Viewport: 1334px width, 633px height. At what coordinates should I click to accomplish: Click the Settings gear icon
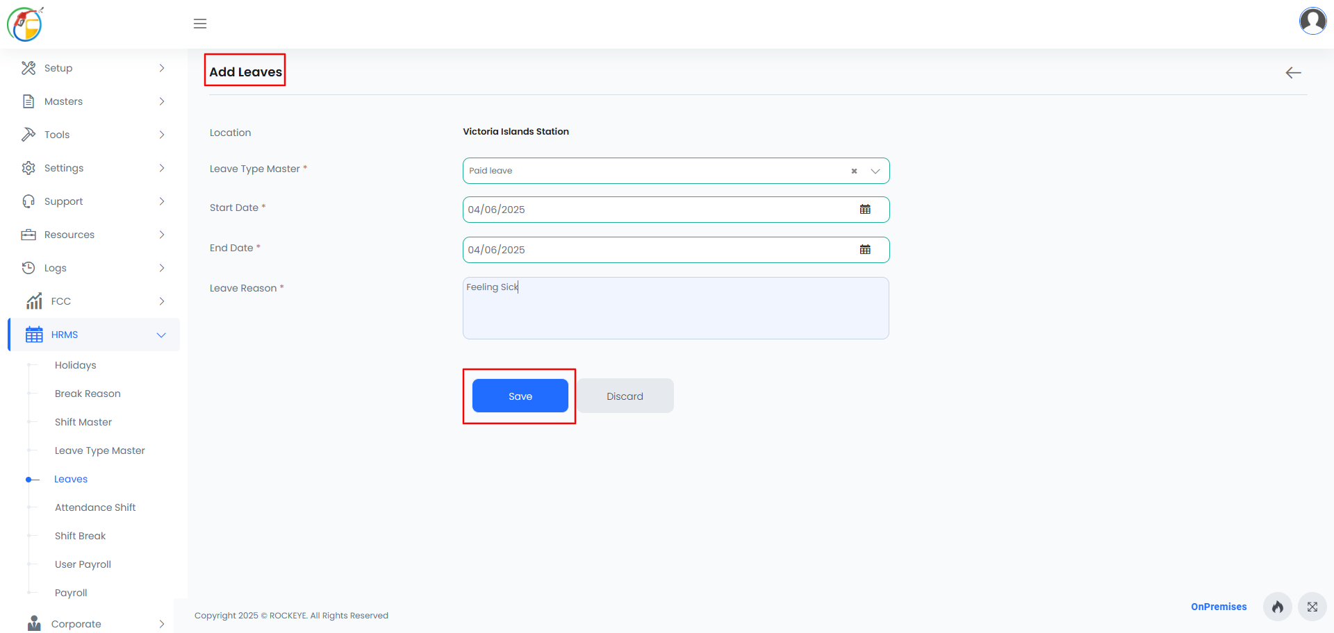(x=28, y=168)
